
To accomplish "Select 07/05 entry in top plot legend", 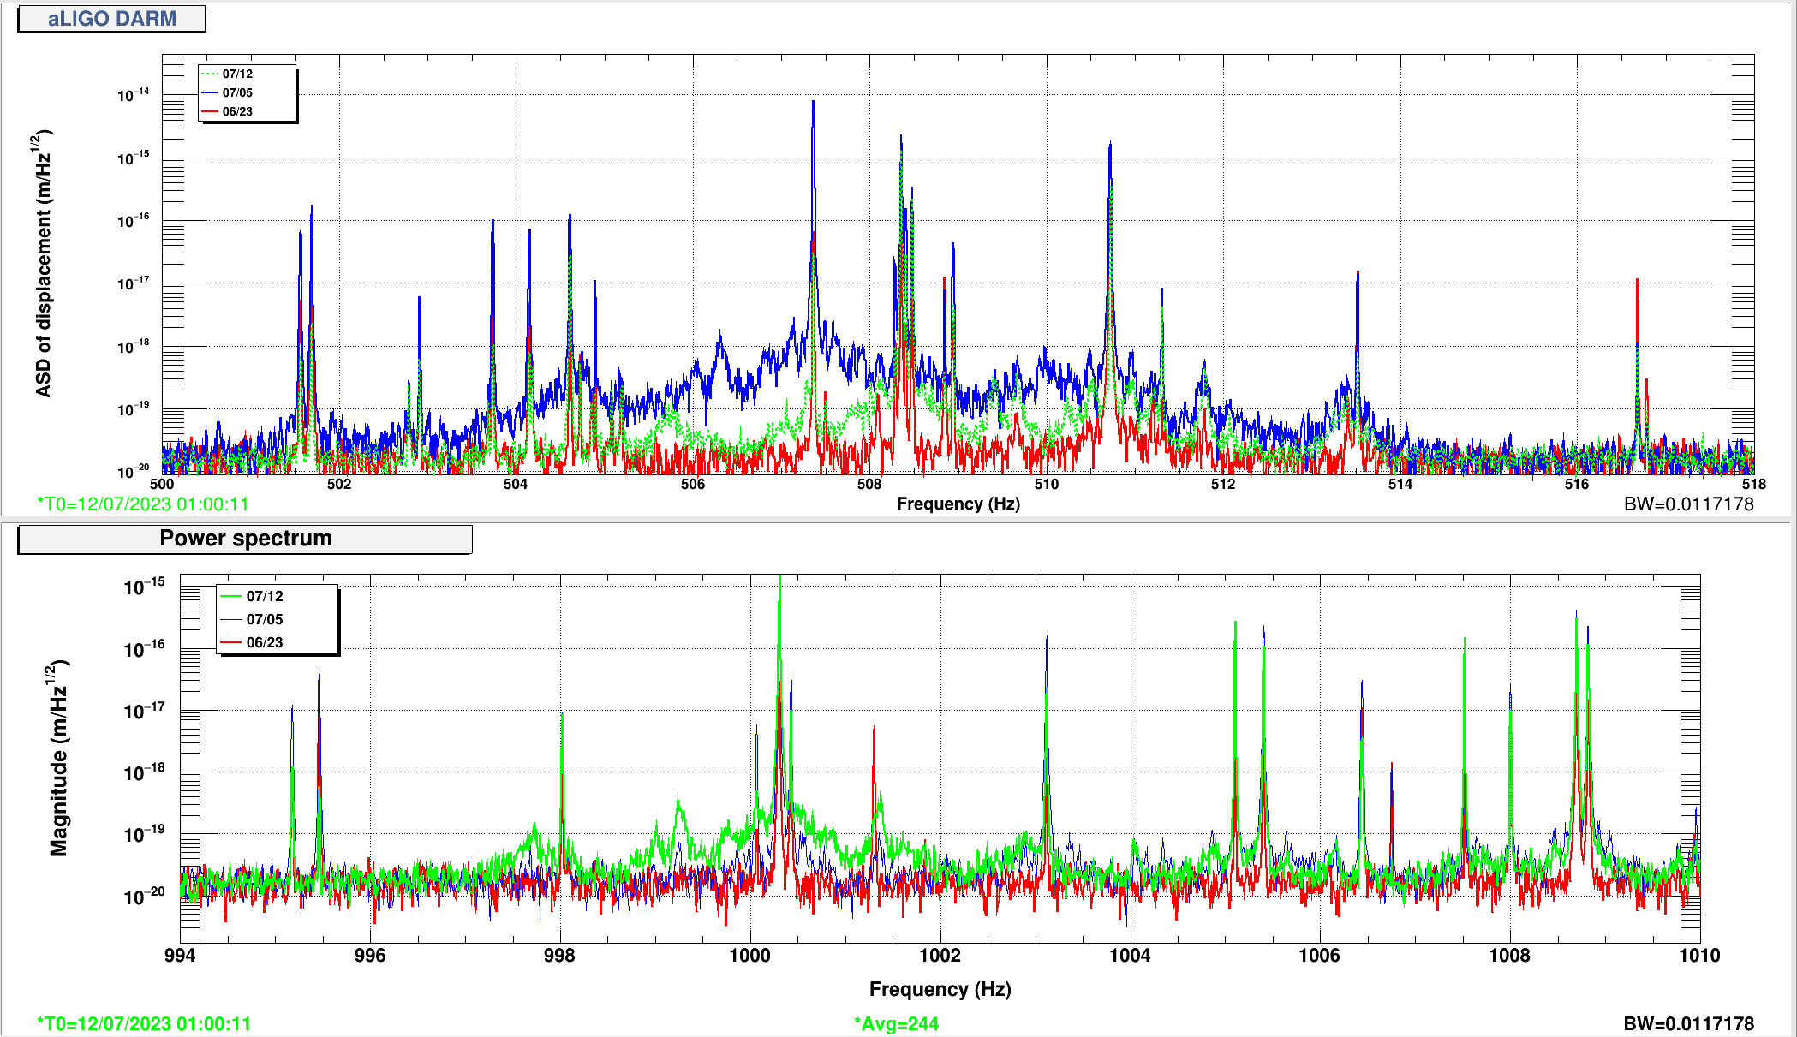I will pos(237,93).
